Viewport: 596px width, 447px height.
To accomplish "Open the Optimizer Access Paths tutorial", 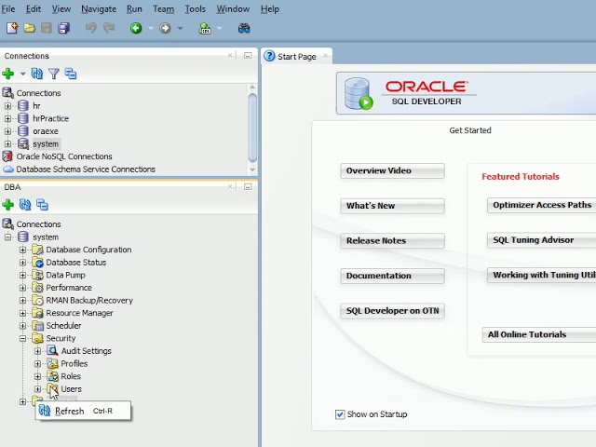I will pyautogui.click(x=541, y=205).
